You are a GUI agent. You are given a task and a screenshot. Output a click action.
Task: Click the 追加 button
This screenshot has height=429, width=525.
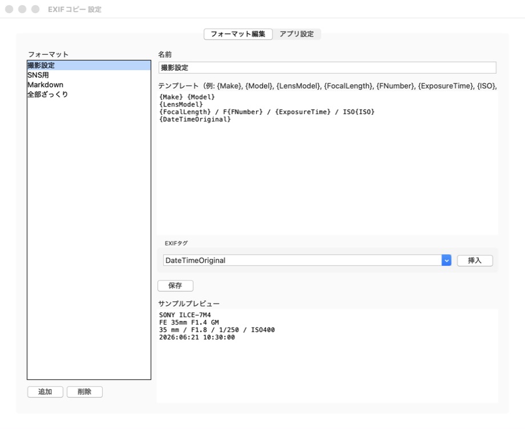point(45,392)
